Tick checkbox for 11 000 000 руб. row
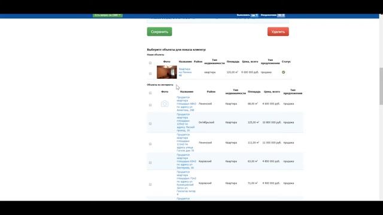The image size is (383, 215). click(x=150, y=144)
